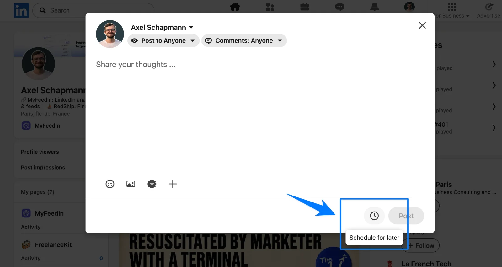Open the feed post image thumbnail
502x267 pixels.
point(239,250)
